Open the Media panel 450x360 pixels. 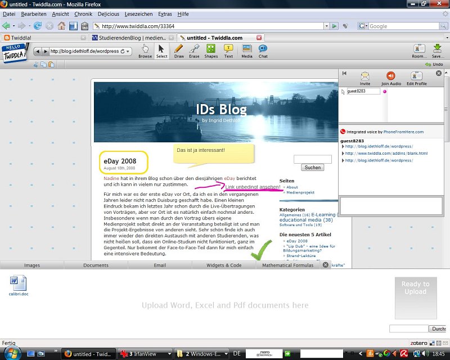click(247, 51)
